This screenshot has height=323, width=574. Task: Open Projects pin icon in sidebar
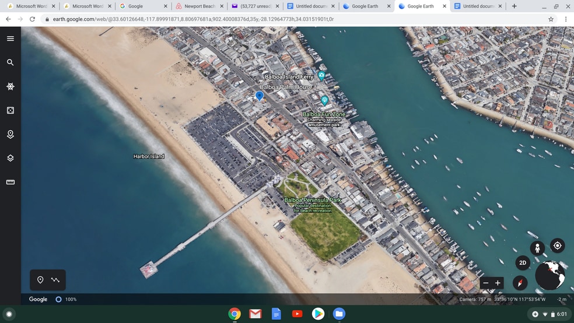point(10,134)
